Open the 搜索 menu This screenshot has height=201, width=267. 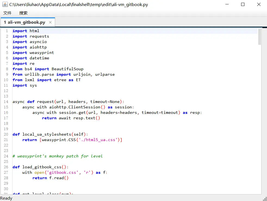click(x=23, y=13)
